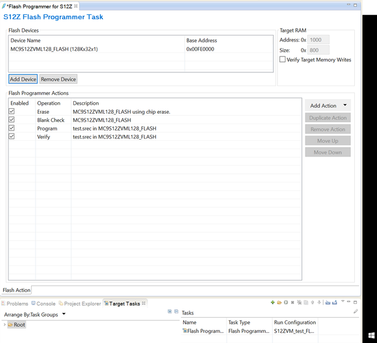Switch to the Problems tab

15,303
